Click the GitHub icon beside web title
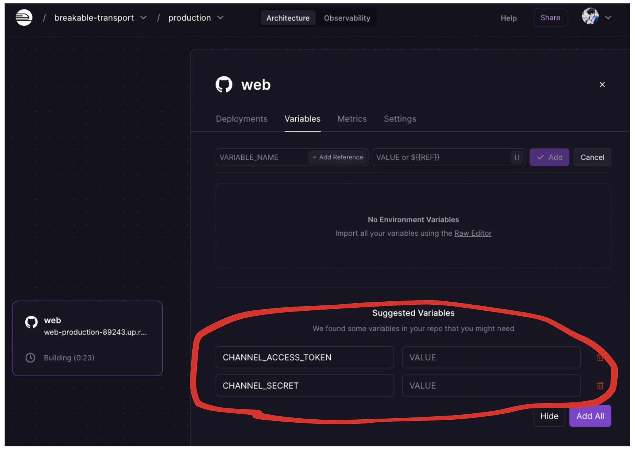 pos(224,84)
